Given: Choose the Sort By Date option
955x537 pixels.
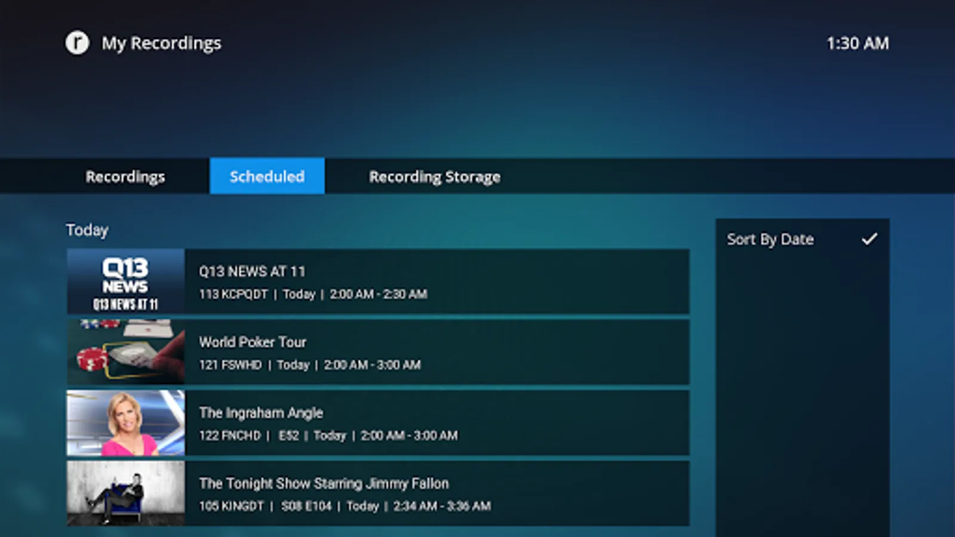Looking at the screenshot, I should (803, 239).
